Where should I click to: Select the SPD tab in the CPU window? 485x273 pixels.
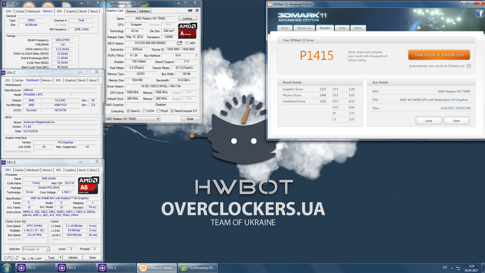[x=59, y=170]
